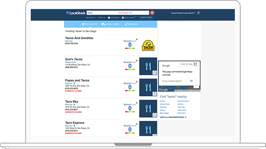Viewport: 266px width, 149px height.
Task: Open the Tacos And Gorditas SocialScore info icon
Action: (137, 40)
